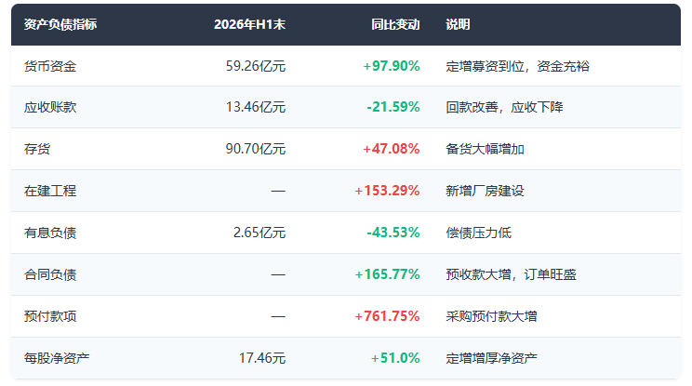The image size is (692, 386).
Task: Select the 有息负债 row label
Action: pos(50,233)
